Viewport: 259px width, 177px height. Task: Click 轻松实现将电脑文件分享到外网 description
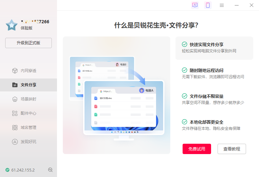coord(209,51)
